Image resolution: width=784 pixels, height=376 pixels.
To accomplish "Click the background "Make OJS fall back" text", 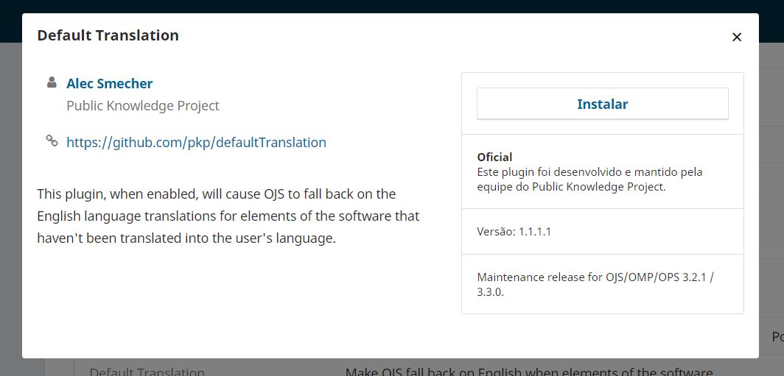I will [x=528, y=372].
